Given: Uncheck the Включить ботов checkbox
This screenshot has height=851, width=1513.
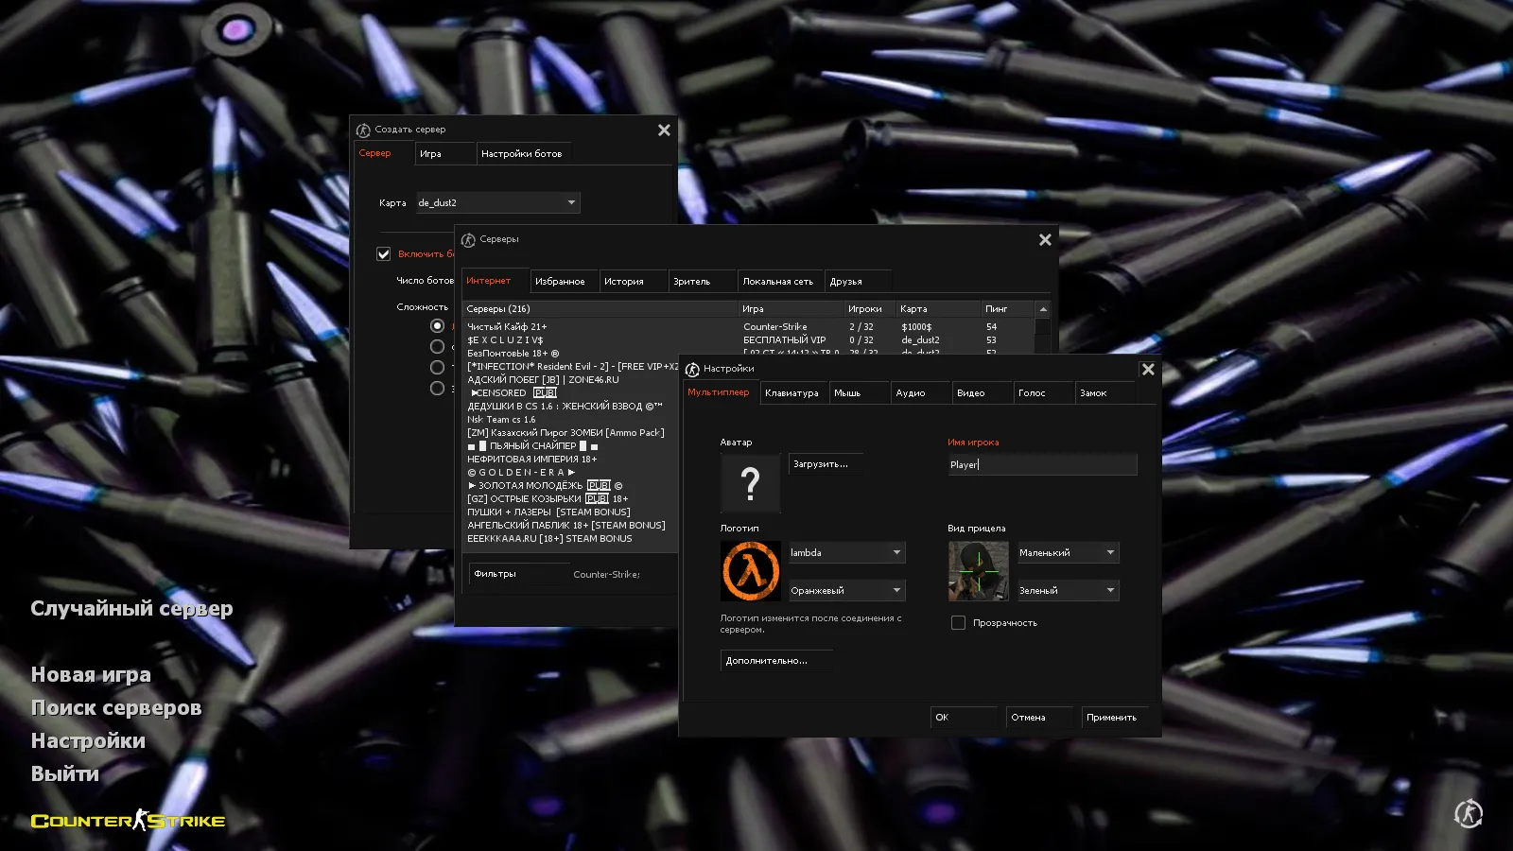Looking at the screenshot, I should click(384, 253).
